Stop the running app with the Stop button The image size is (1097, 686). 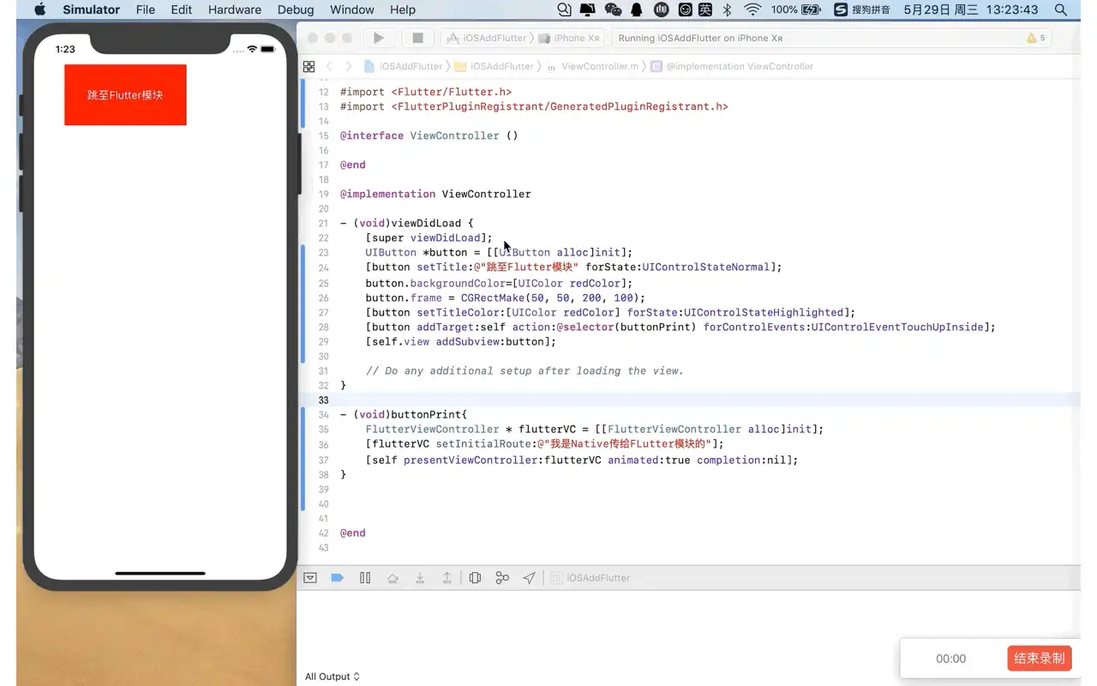[417, 38]
